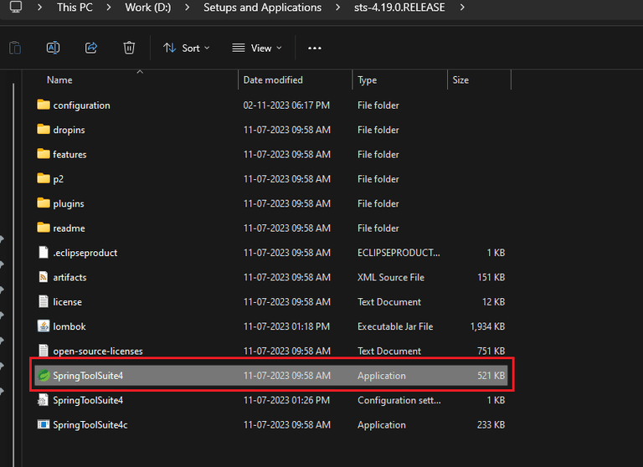
Task: Select SpringToolSuite4 configuration settings file name
Action: 88,401
